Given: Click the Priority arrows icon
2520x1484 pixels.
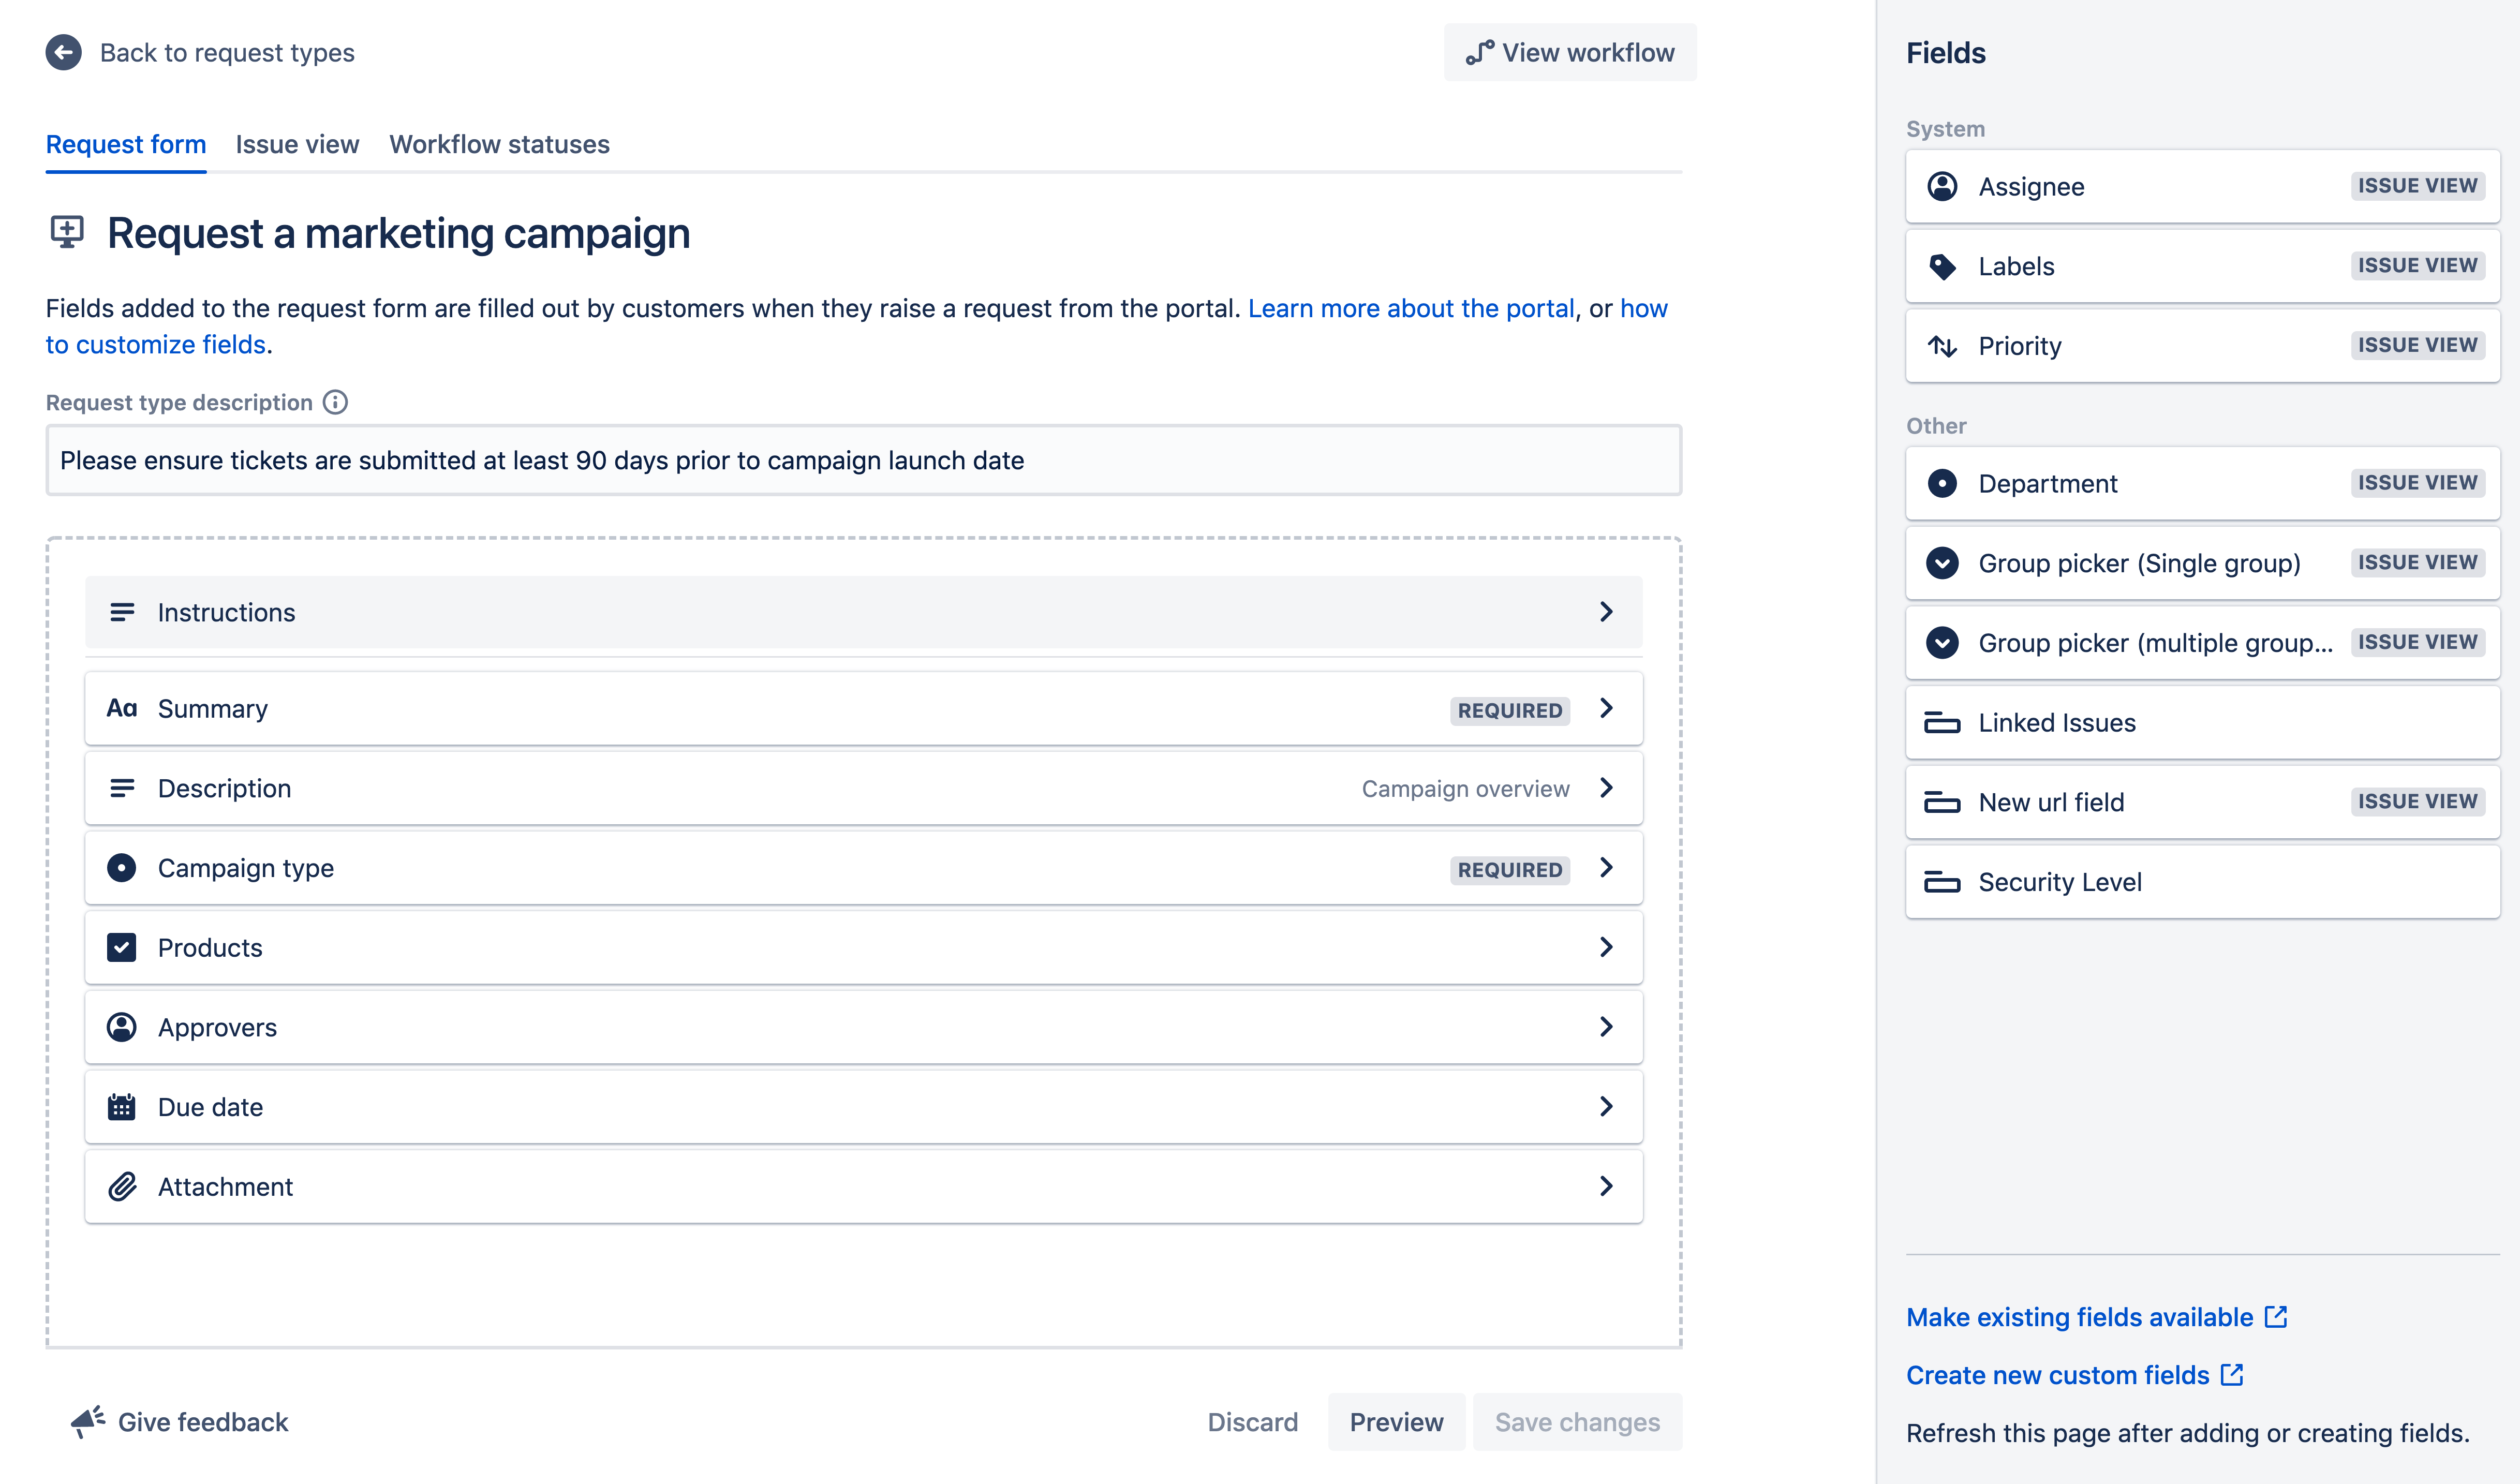Looking at the screenshot, I should 1942,346.
